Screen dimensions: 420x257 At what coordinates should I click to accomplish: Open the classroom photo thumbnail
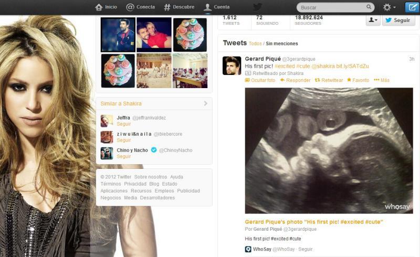(190, 71)
